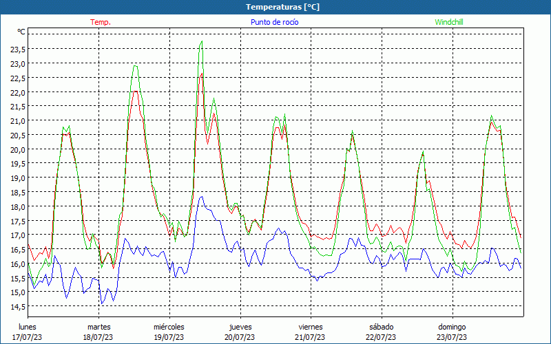The width and height of the screenshot is (551, 344).
Task: Click the 17,5 y-axis value
Action: [x=18, y=221]
